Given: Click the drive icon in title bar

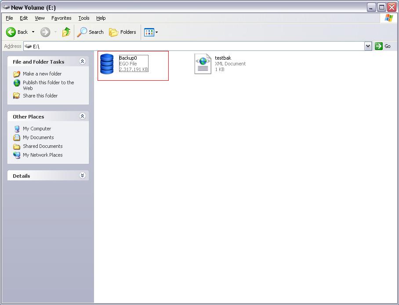Looking at the screenshot, I should coord(6,7).
